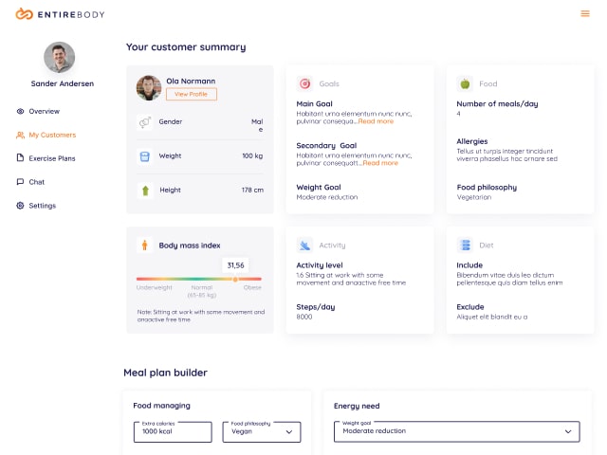Click the Food managing heading
607x455 pixels.
tap(161, 406)
